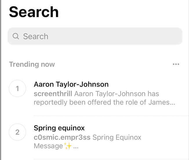Open the Spring equinox trending topic title
Image resolution: width=189 pixels, height=160 pixels.
click(x=59, y=128)
